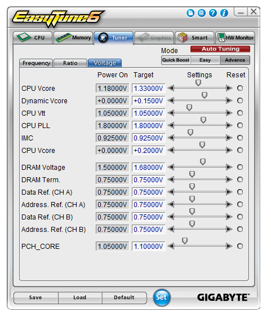Select the reset radio for CPU PLL

point(240,125)
